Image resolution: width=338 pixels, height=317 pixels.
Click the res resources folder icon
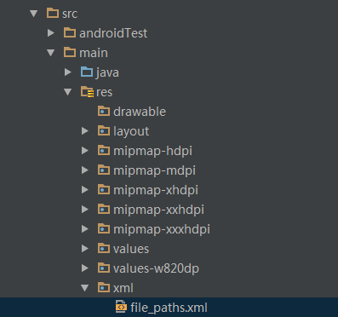[87, 92]
